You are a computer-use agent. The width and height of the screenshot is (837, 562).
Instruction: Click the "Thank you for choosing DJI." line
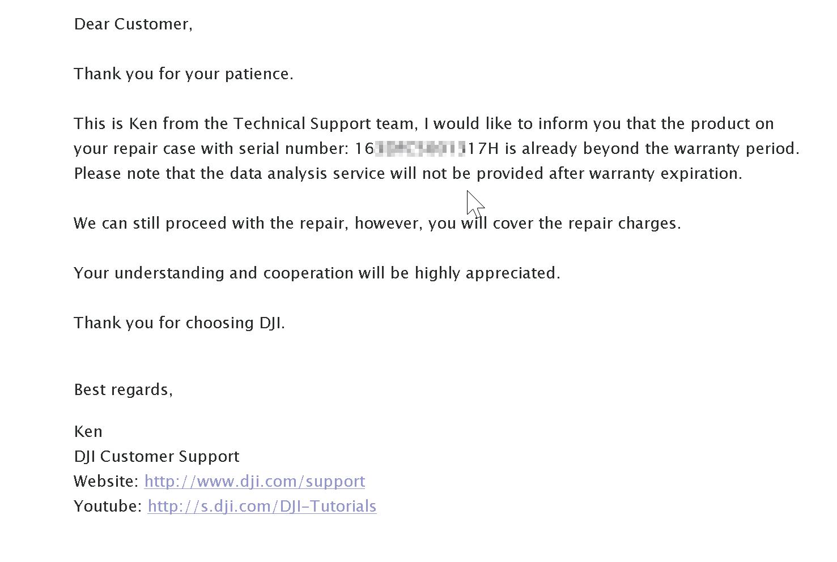click(179, 323)
